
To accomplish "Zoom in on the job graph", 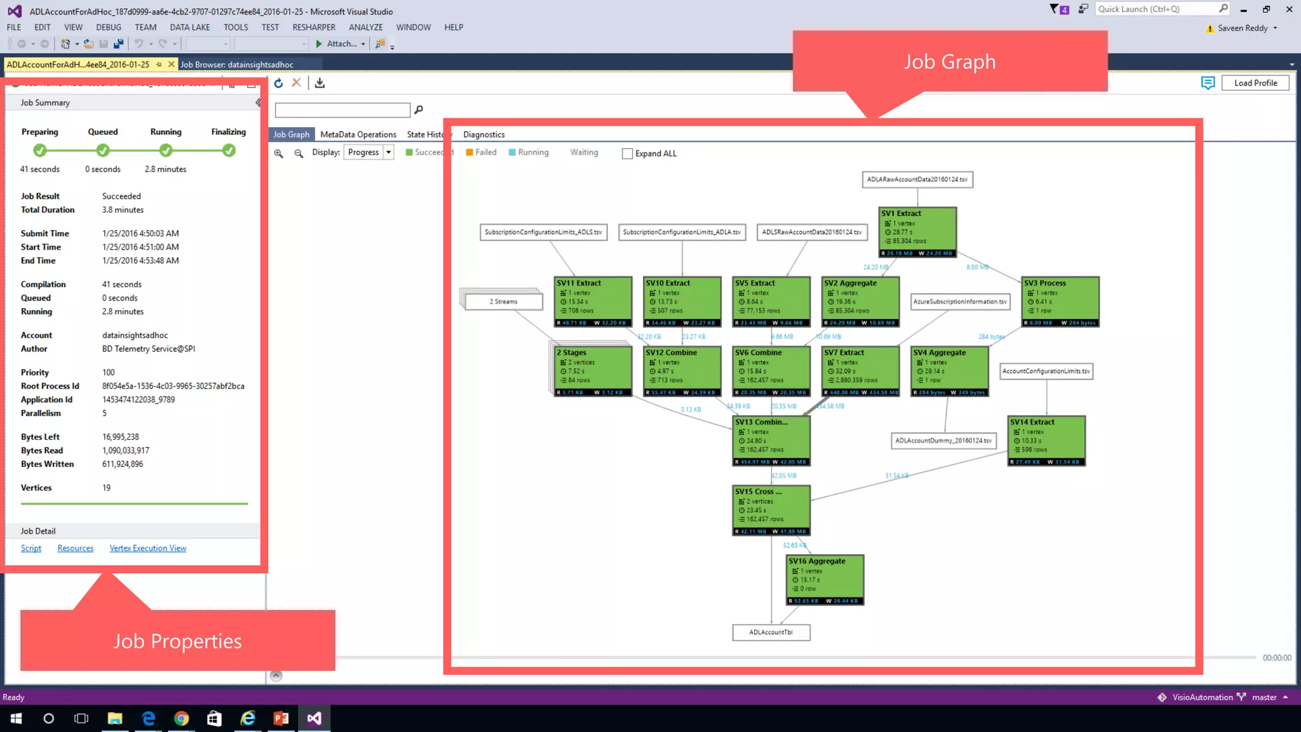I will coord(278,154).
